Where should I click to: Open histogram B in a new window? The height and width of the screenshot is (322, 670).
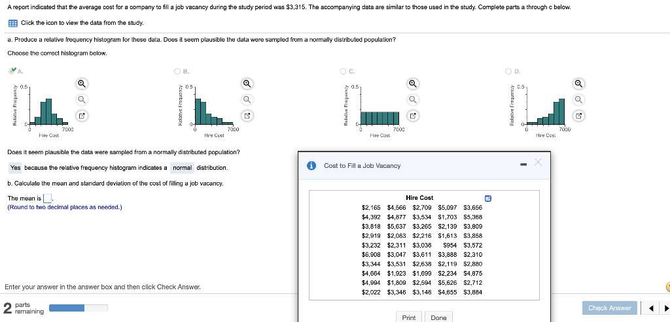[x=247, y=116]
